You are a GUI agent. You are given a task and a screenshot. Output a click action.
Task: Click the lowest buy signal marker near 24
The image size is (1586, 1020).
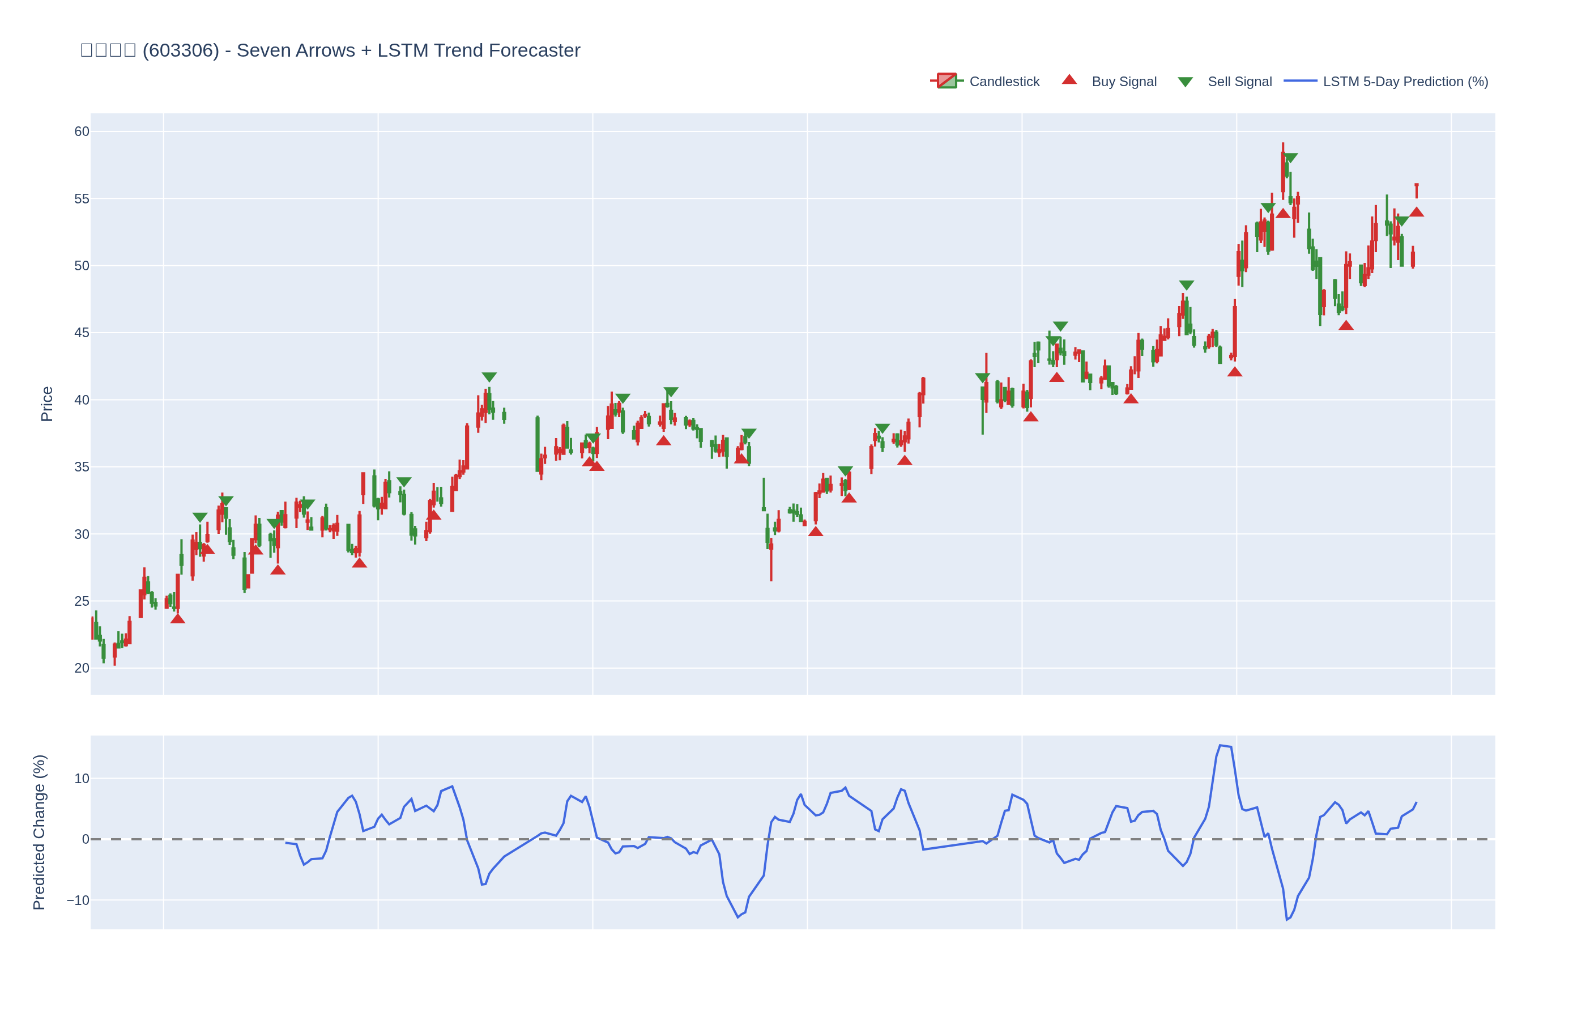(x=177, y=619)
